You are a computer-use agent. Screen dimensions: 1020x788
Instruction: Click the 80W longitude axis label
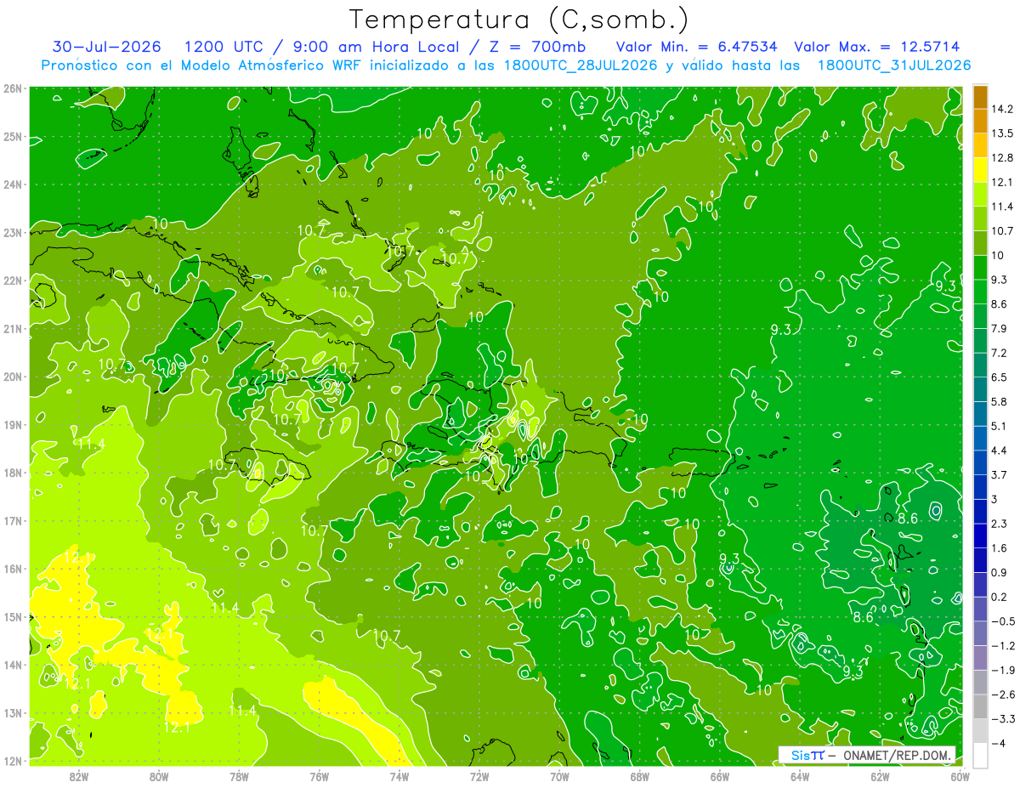tap(159, 776)
